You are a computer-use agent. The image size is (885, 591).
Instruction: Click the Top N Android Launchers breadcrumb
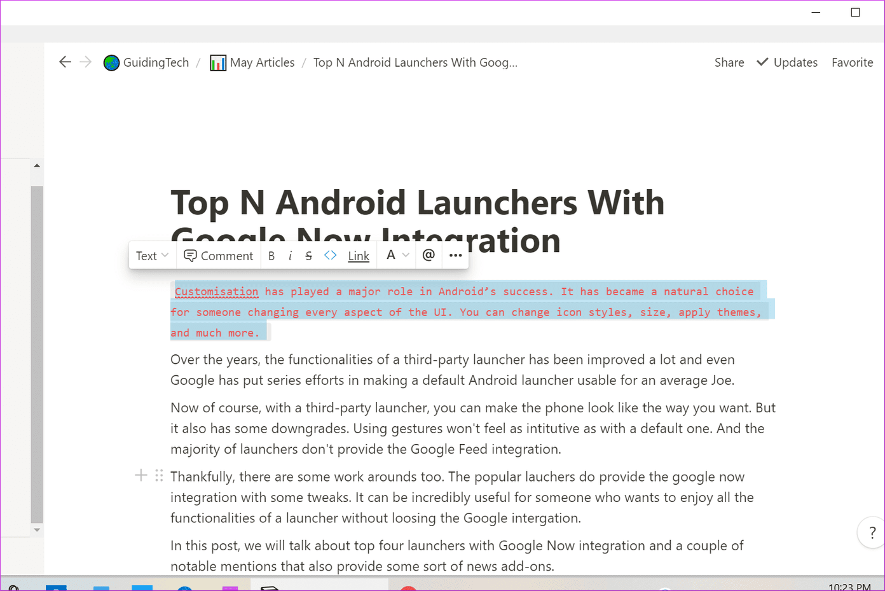click(415, 62)
